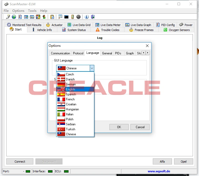The image size is (199, 176).
Task: Switch to Protocol tab in Options
Action: [78, 53]
